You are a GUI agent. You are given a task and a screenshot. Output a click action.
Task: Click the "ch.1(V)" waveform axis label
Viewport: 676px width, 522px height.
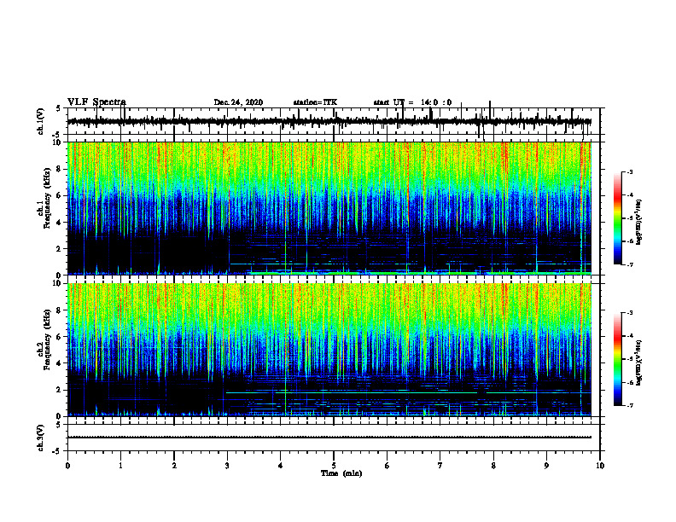tap(40, 121)
